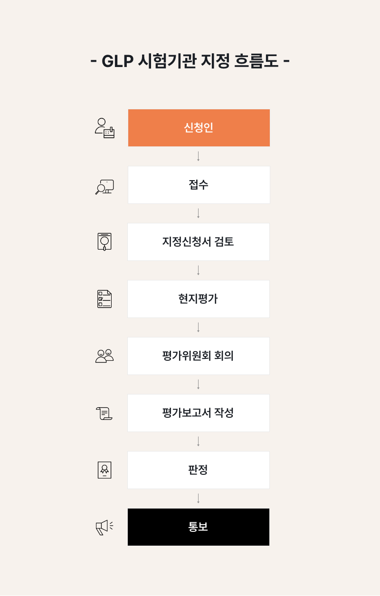
Task: Click the checklist document icon beside 현지평가
Action: 104,299
